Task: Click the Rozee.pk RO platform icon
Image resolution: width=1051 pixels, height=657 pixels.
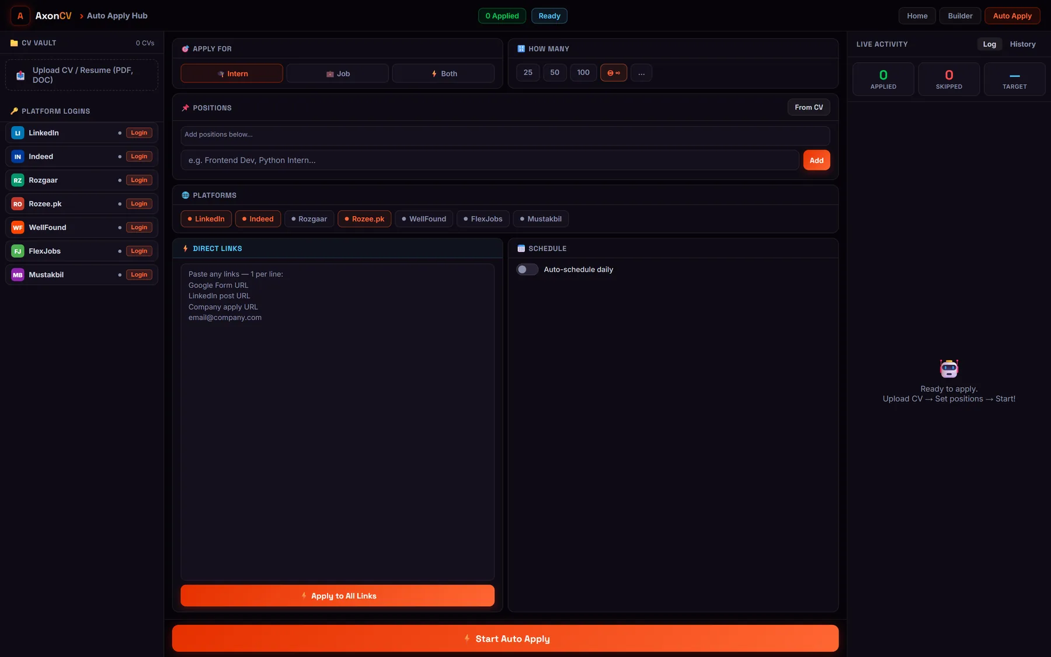Action: (x=18, y=204)
